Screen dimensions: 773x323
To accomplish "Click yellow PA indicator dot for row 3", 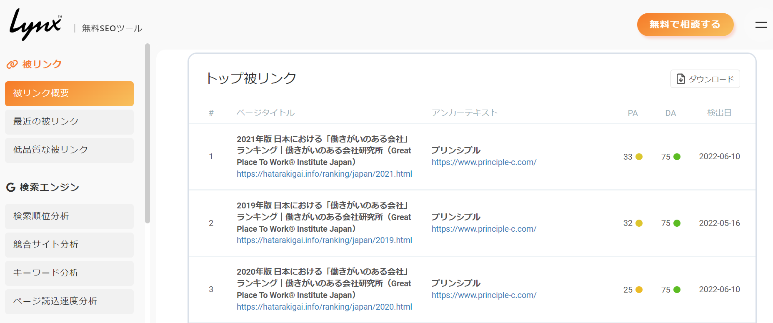I will point(639,290).
